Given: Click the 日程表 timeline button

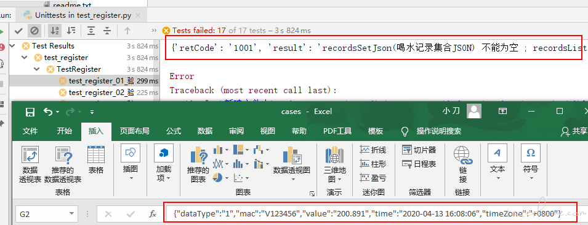Looking at the screenshot, I should 419,164.
